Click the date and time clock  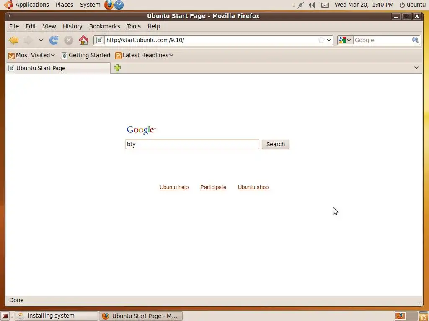point(364,5)
